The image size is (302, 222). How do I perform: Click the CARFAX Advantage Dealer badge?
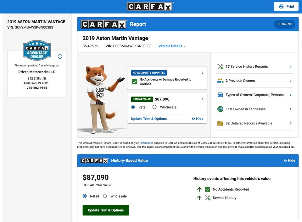37,50
